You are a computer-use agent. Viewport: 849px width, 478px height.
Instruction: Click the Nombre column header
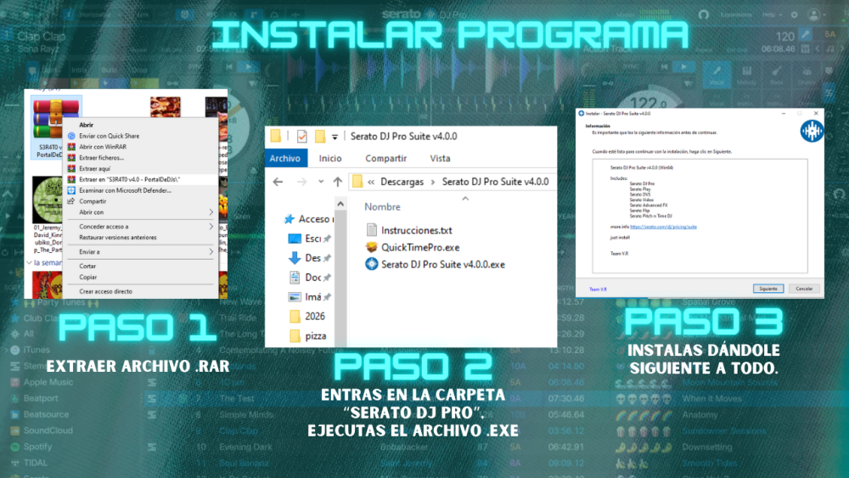[382, 207]
